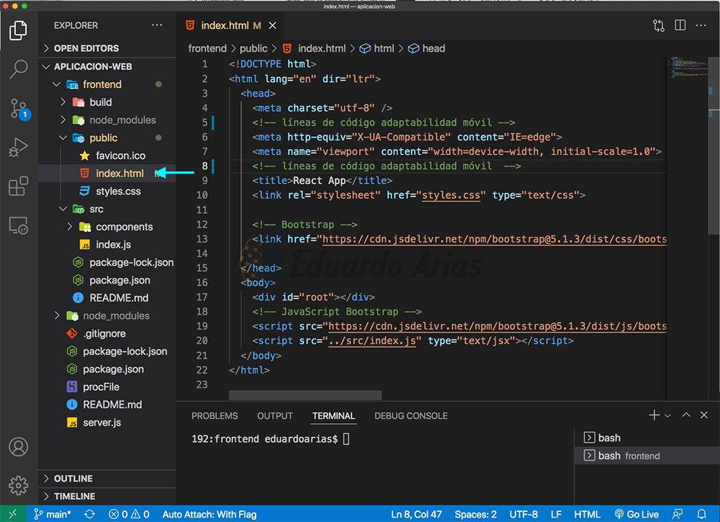Click Auto Attach: With Flag status item
Viewport: 720px width, 522px height.
210,514
